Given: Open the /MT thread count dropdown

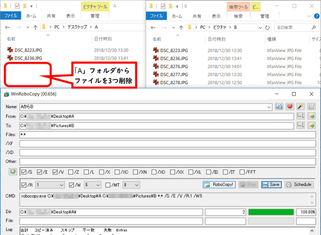Looking at the screenshot, I should pyautogui.click(x=136, y=185).
